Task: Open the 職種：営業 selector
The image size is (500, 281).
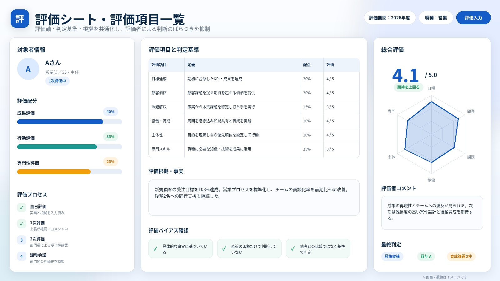Action: 436,18
